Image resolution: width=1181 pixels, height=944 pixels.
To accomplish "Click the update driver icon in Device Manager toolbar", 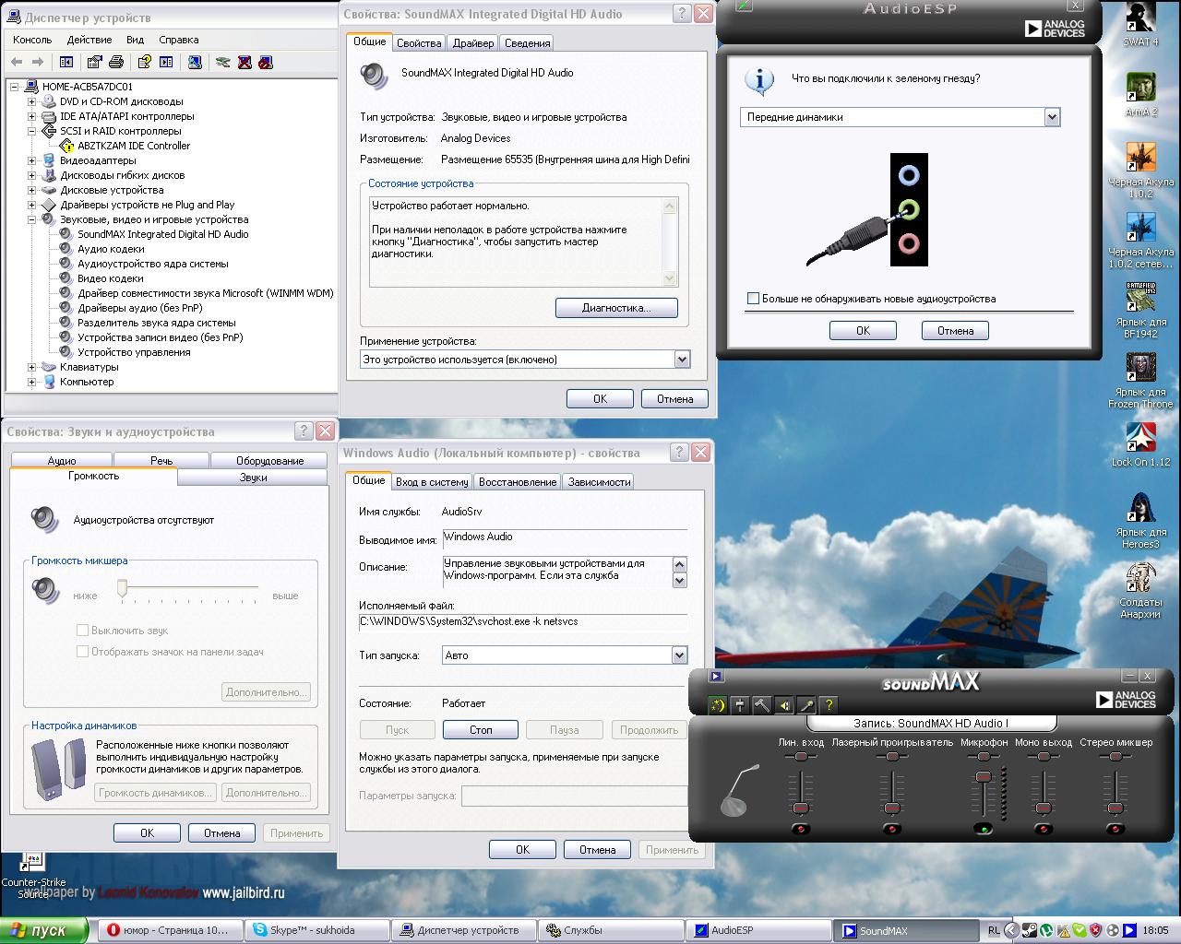I will [x=222, y=62].
